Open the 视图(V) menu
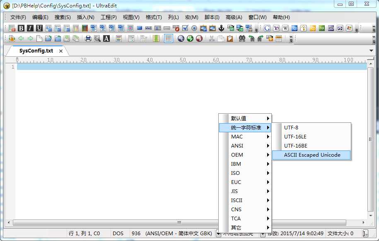Viewport: 379px width, 241px height. pos(131,17)
